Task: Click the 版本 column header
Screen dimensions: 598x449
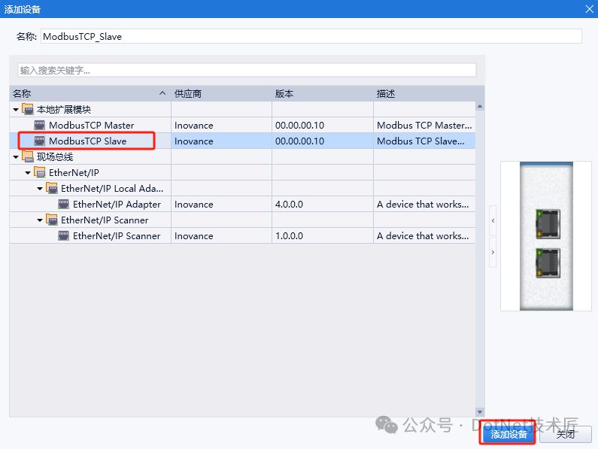Action: [323, 93]
